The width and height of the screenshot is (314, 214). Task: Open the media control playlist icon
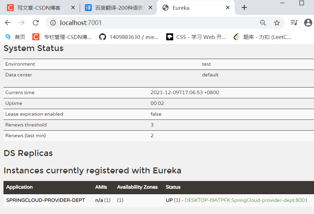294,23
